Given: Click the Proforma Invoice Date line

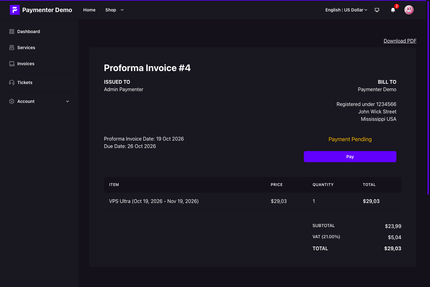Looking at the screenshot, I should [x=144, y=139].
